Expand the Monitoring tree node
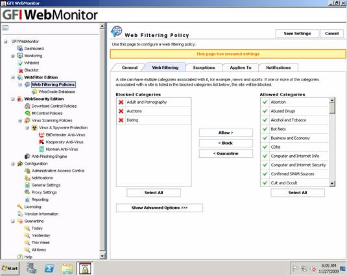Image resolution: width=347 pixels, height=276 pixels. coord(13,56)
